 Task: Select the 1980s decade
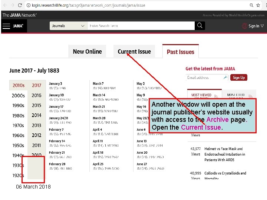click(18, 116)
